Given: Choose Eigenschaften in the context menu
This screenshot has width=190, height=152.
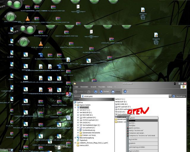Looking at the screenshot, I should click(x=134, y=151).
